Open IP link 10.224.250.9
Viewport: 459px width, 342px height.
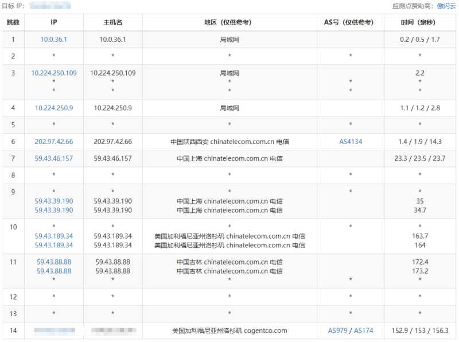[x=54, y=108]
